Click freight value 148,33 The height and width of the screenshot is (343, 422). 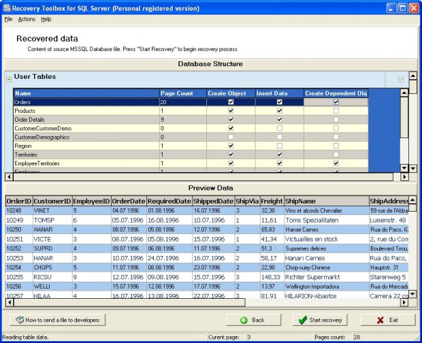[272, 277]
